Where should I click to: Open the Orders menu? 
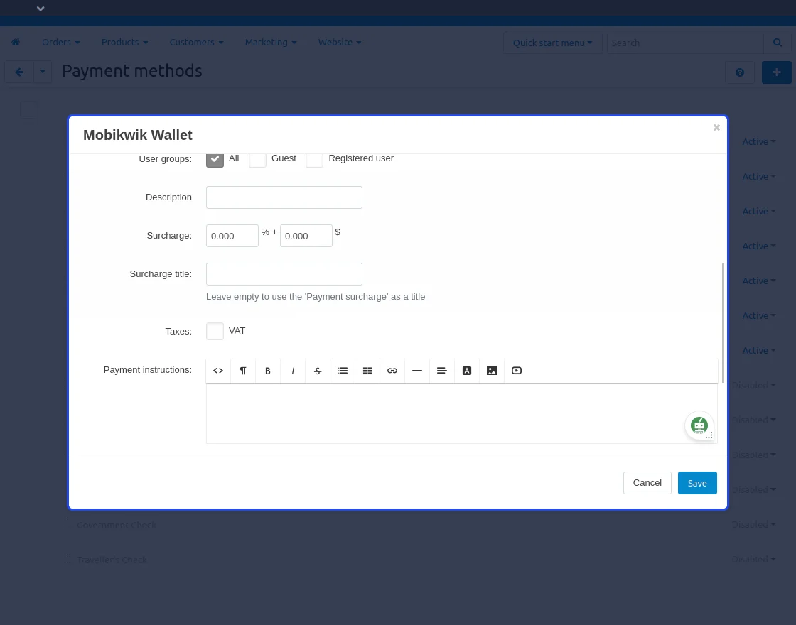point(61,42)
